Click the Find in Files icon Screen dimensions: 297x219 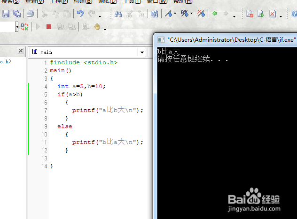[155, 14]
